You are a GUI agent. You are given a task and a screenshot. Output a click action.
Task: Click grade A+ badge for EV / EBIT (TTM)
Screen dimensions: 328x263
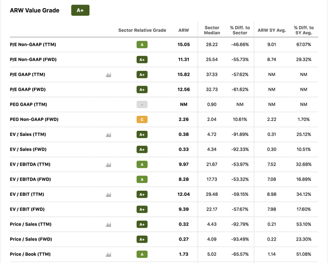[x=142, y=194]
